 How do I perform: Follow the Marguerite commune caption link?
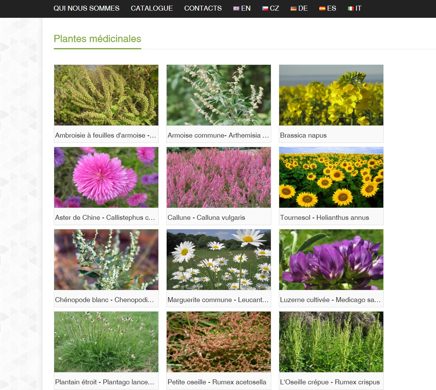218,300
